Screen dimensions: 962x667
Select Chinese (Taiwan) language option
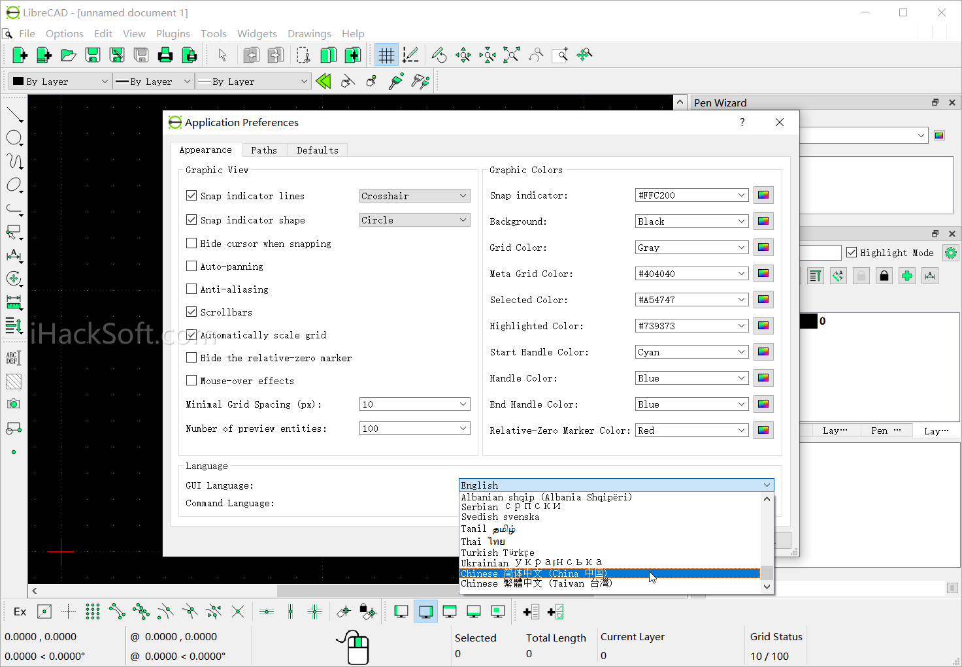[x=610, y=583]
